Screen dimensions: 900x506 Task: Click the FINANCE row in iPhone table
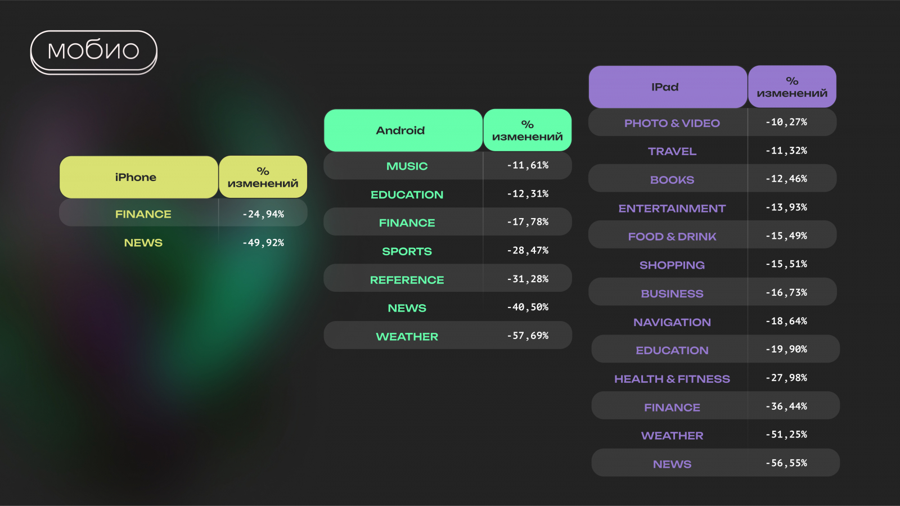(x=143, y=214)
